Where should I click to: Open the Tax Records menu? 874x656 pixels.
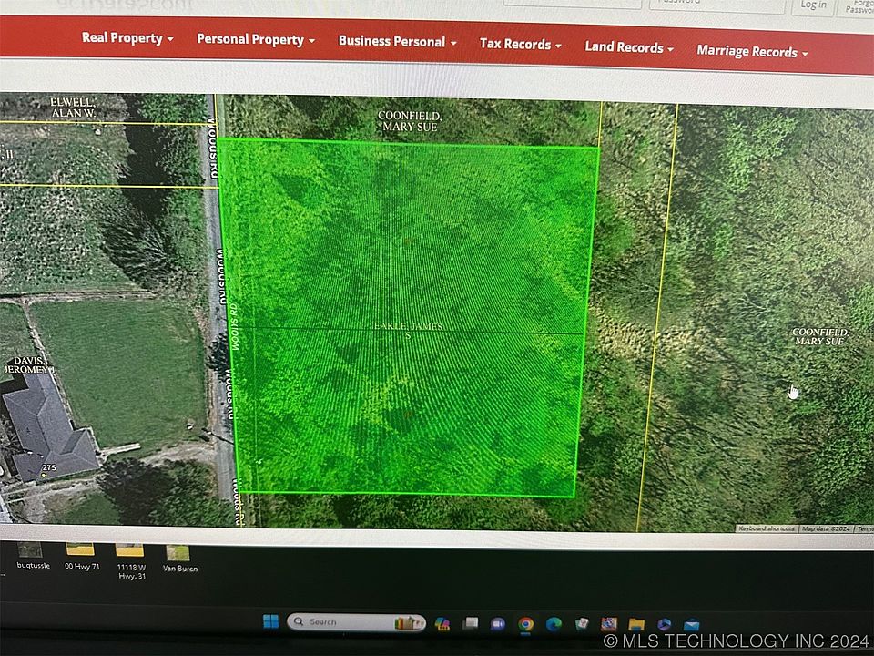coord(520,45)
